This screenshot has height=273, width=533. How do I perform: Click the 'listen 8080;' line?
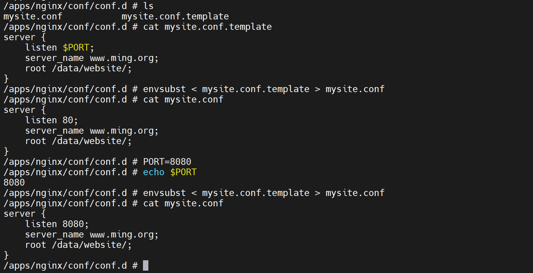tap(57, 224)
